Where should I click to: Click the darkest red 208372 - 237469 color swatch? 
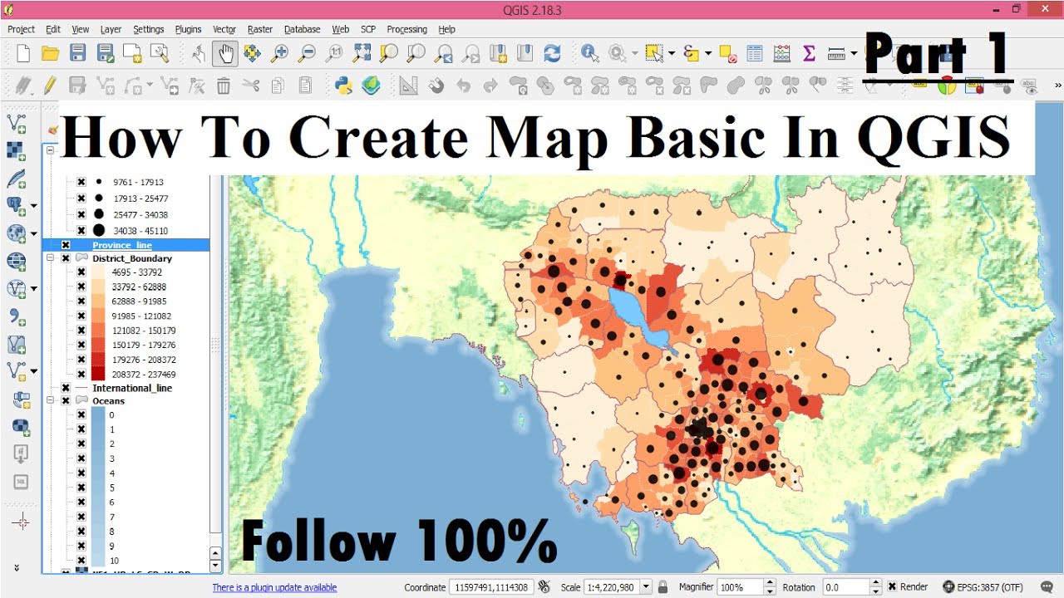(x=99, y=375)
